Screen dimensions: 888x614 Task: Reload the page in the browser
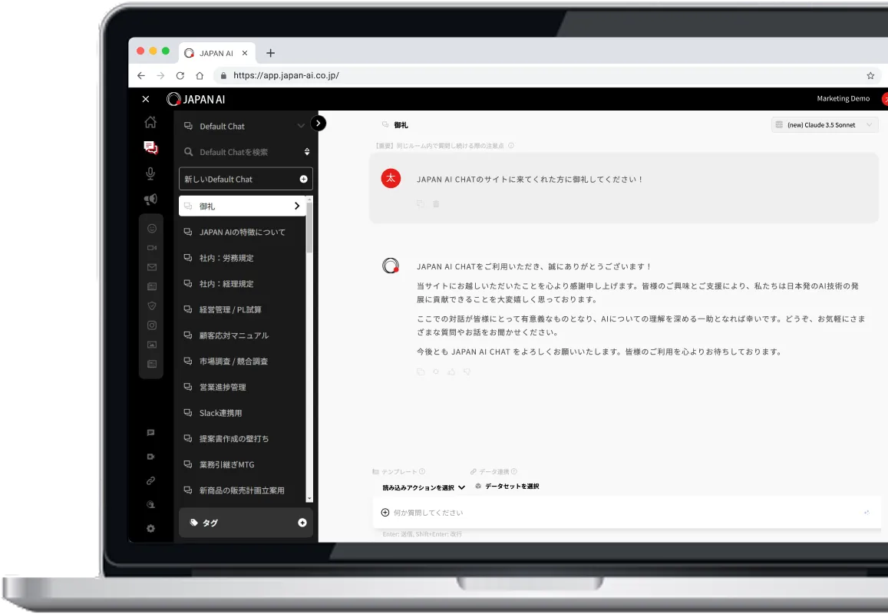point(180,75)
